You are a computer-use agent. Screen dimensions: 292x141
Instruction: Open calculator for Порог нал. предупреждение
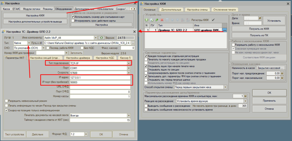[282, 73]
